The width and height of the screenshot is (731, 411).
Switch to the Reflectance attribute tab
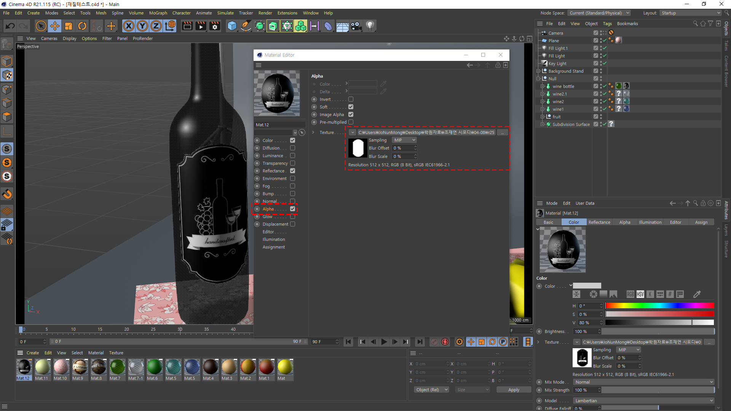[599, 222]
